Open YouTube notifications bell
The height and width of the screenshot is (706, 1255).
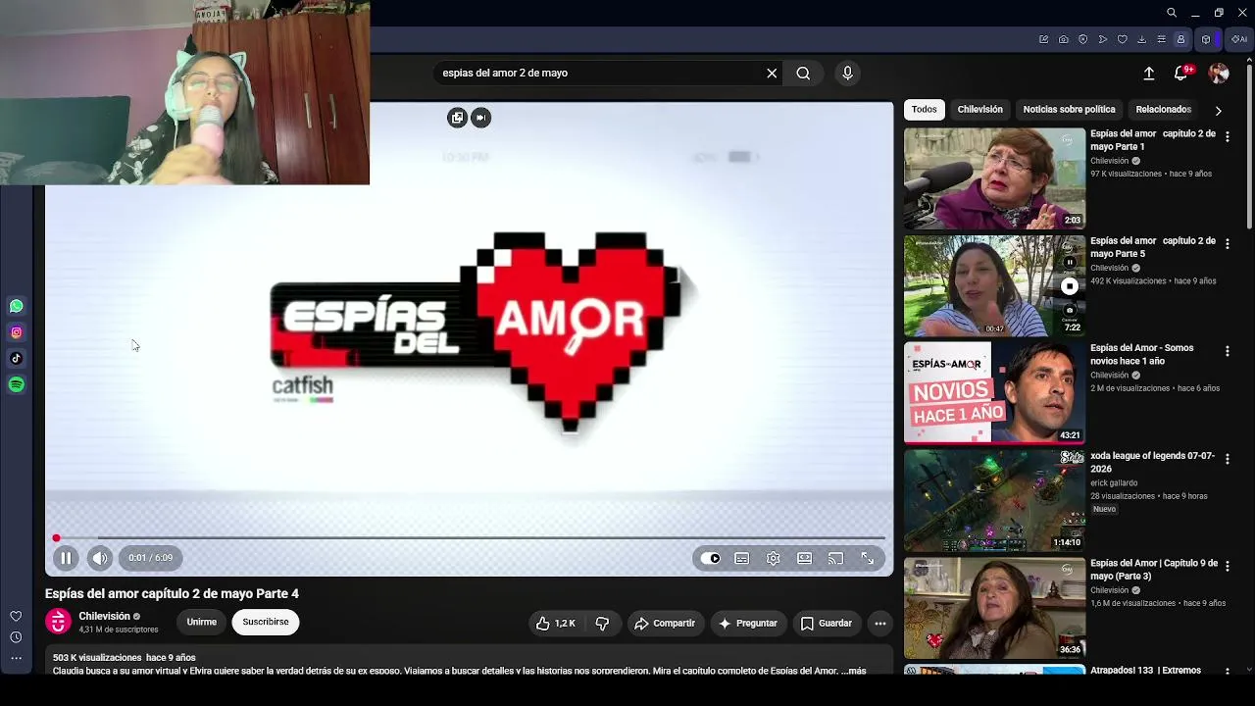(x=1181, y=73)
